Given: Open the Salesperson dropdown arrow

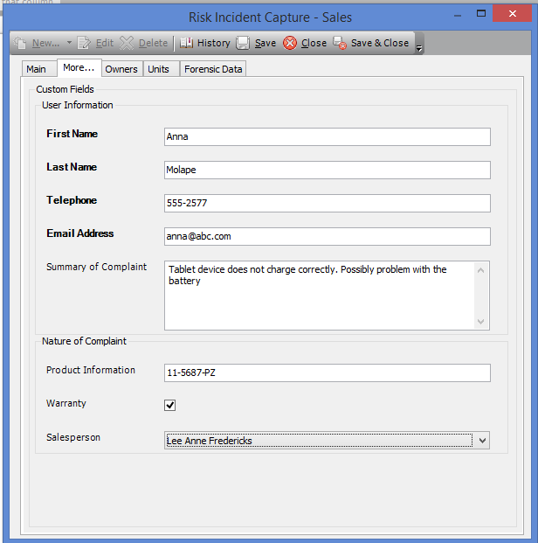Looking at the screenshot, I should coord(482,441).
